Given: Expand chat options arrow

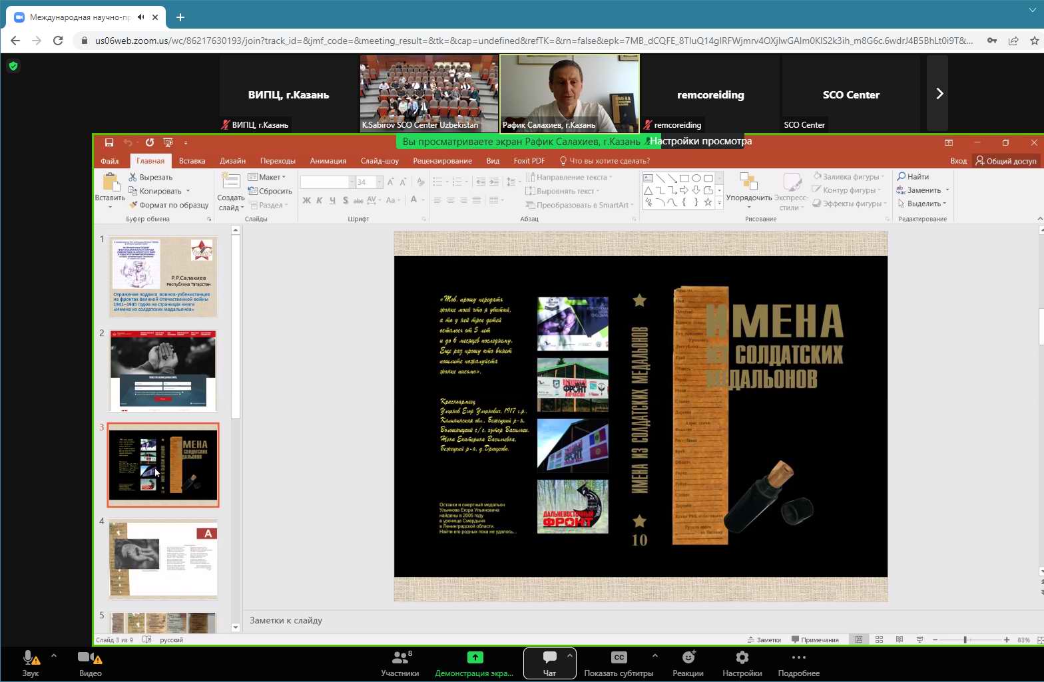Looking at the screenshot, I should 570,655.
